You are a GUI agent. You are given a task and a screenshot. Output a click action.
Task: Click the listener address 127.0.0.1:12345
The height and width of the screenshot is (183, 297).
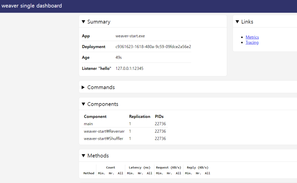(129, 68)
